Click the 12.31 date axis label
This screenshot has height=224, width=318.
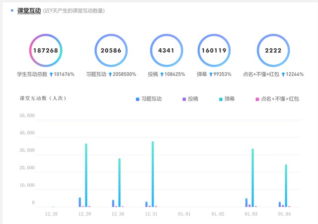click(151, 214)
